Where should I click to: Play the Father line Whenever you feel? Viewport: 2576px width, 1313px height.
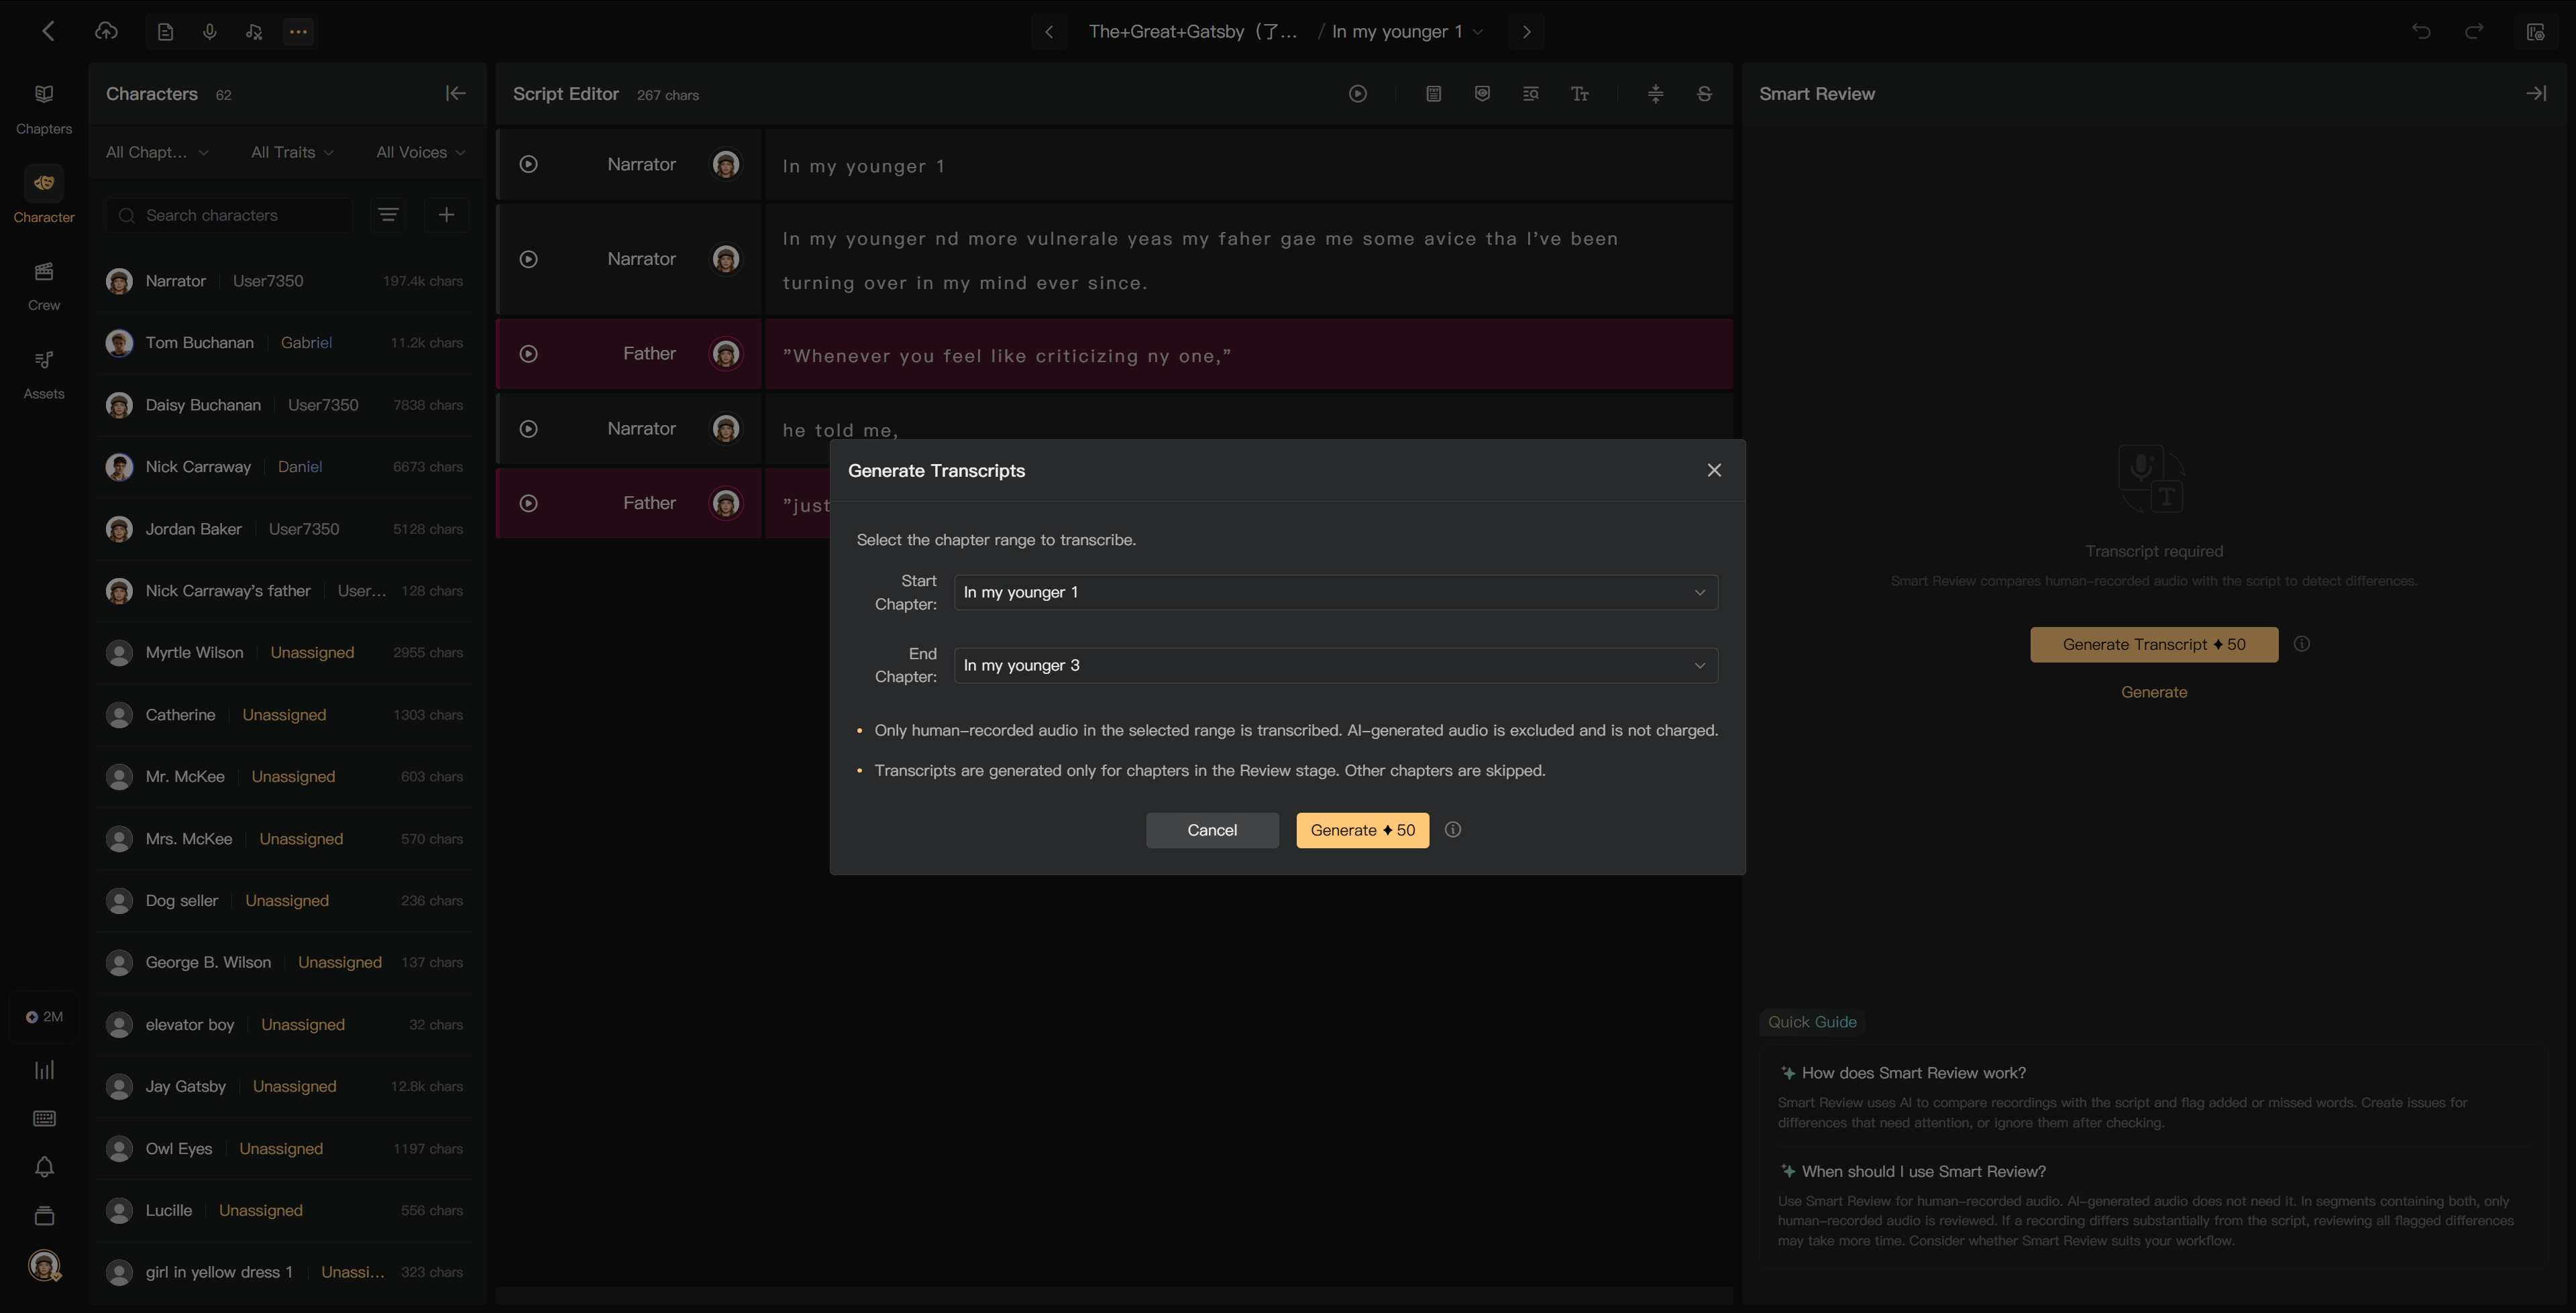pyautogui.click(x=528, y=354)
